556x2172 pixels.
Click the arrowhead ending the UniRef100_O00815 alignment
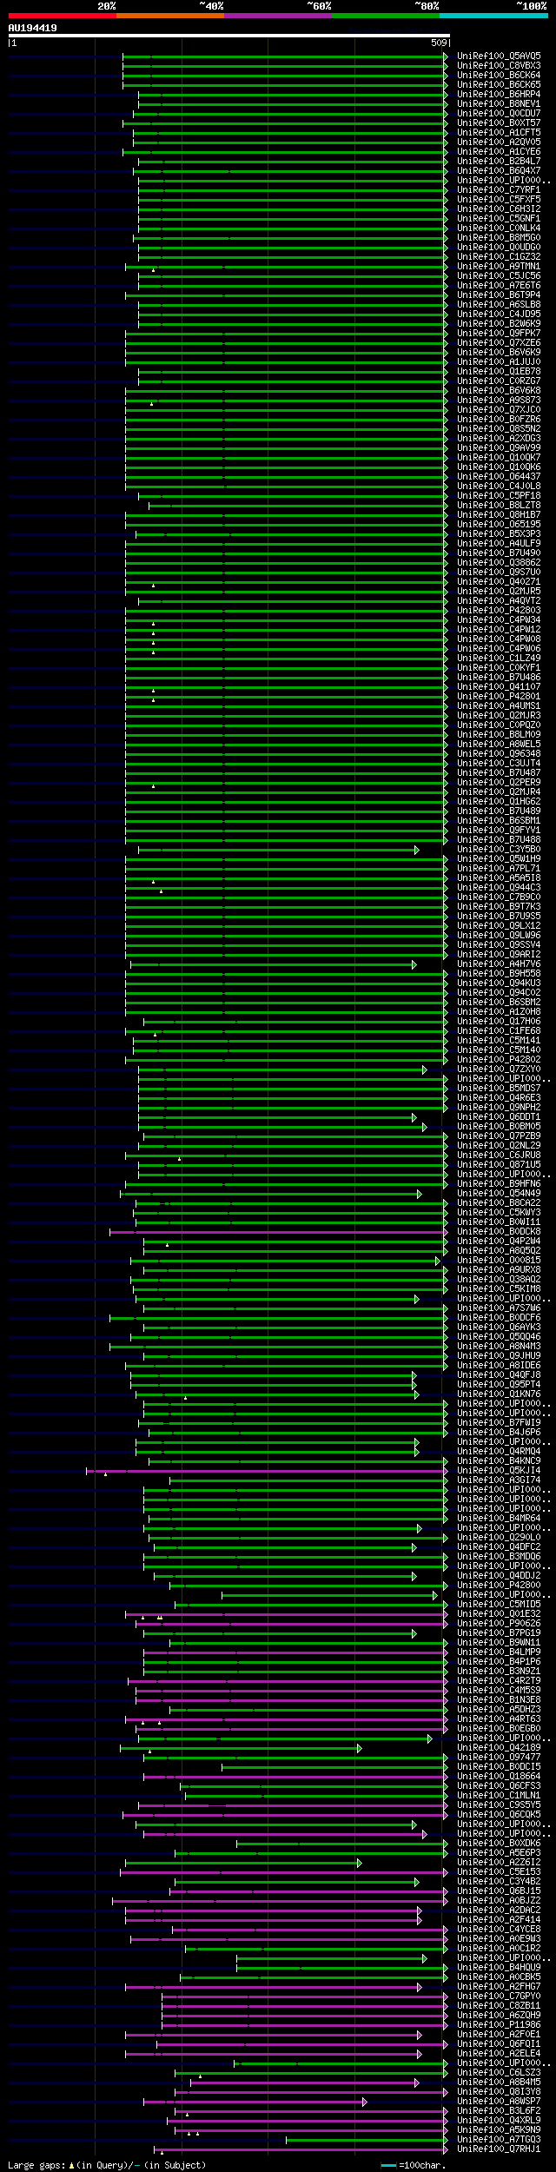point(438,1261)
